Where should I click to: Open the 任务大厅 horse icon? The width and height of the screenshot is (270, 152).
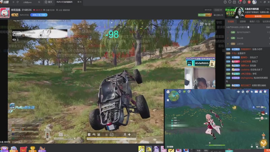[42, 149]
